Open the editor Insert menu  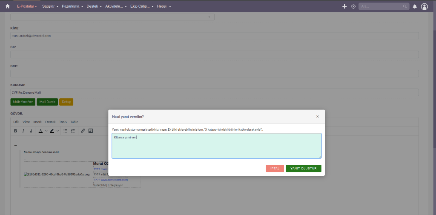point(37,122)
